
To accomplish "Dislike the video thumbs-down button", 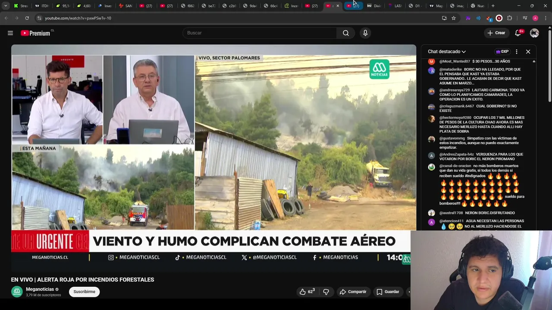I will pyautogui.click(x=326, y=292).
